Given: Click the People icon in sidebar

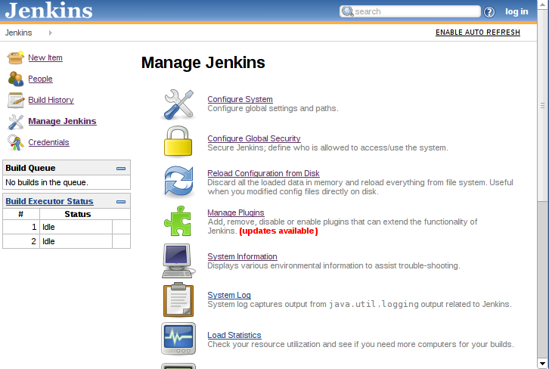Looking at the screenshot, I should point(15,79).
